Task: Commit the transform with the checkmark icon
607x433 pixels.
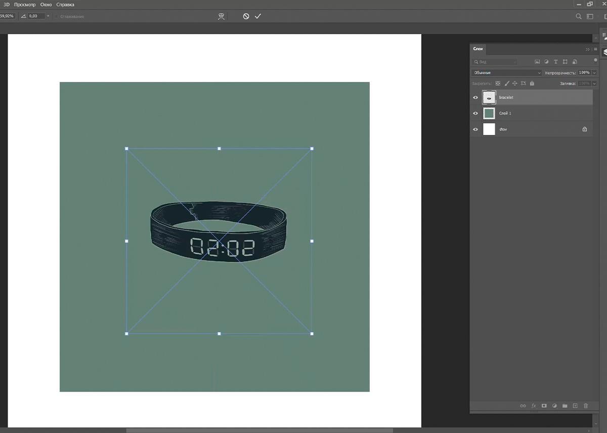Action: 258,16
